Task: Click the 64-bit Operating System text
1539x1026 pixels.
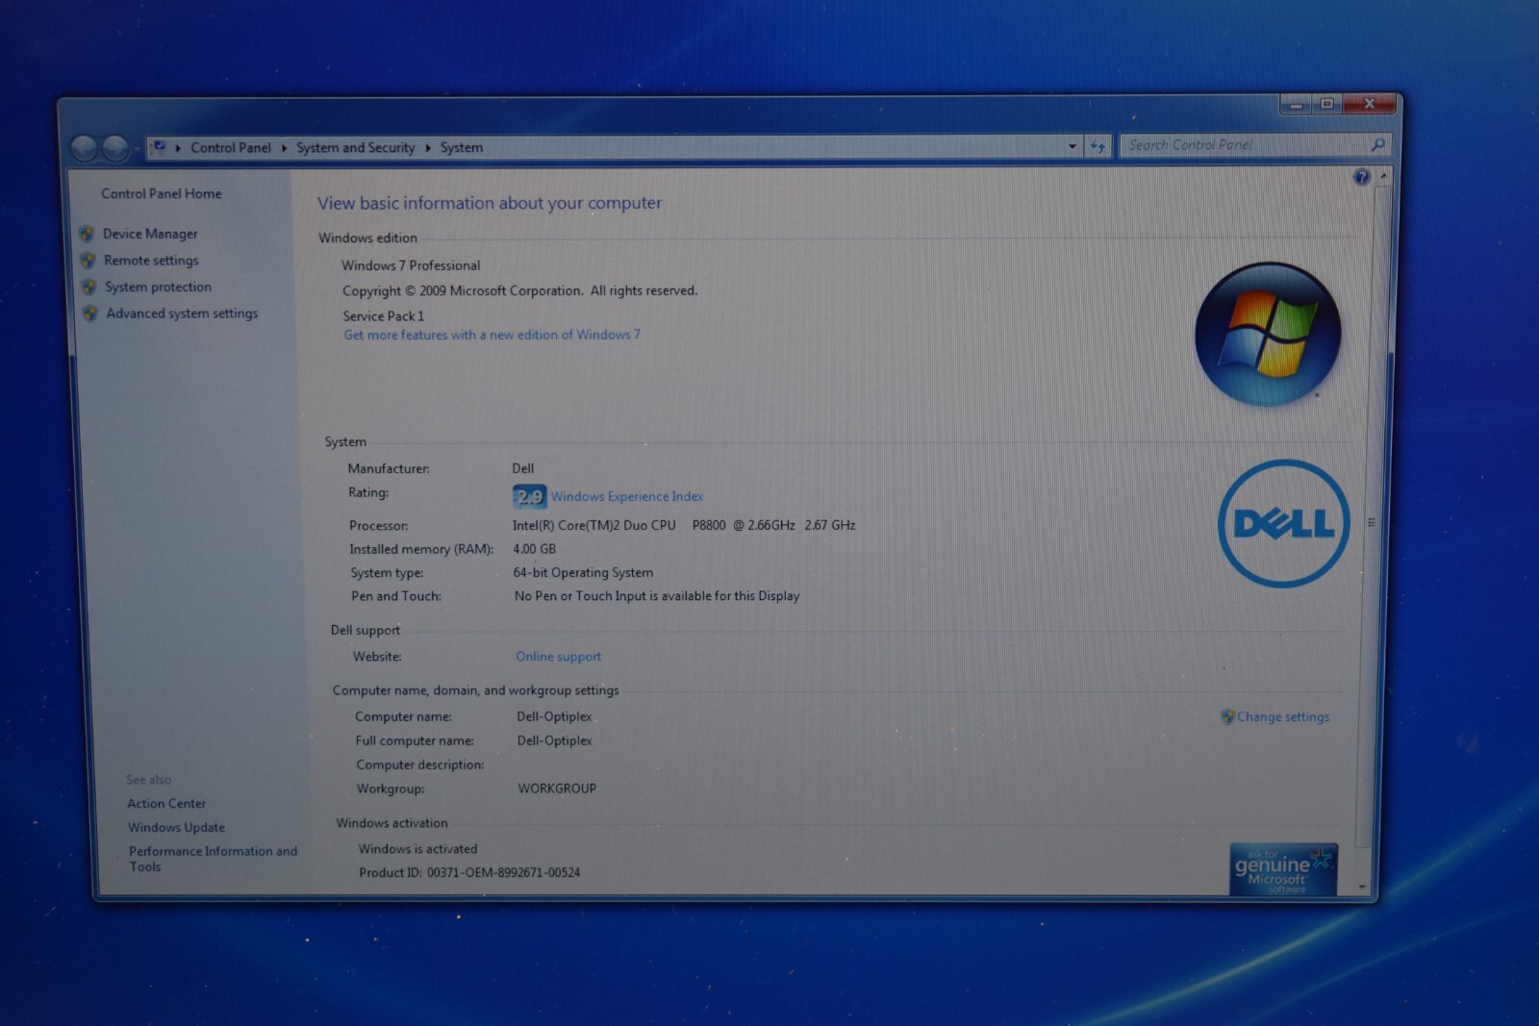Action: 583,572
